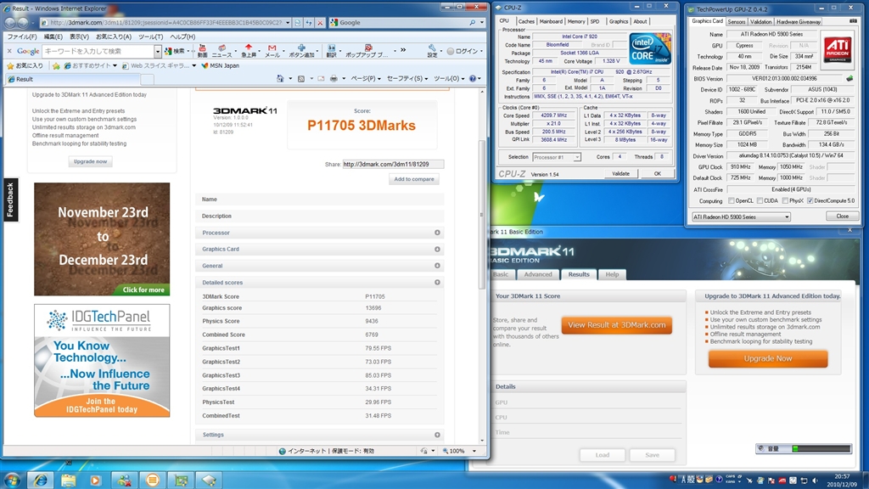Screen dimensions: 869x489
Task: Click the volume level slider bar overlay
Action: tap(821, 448)
